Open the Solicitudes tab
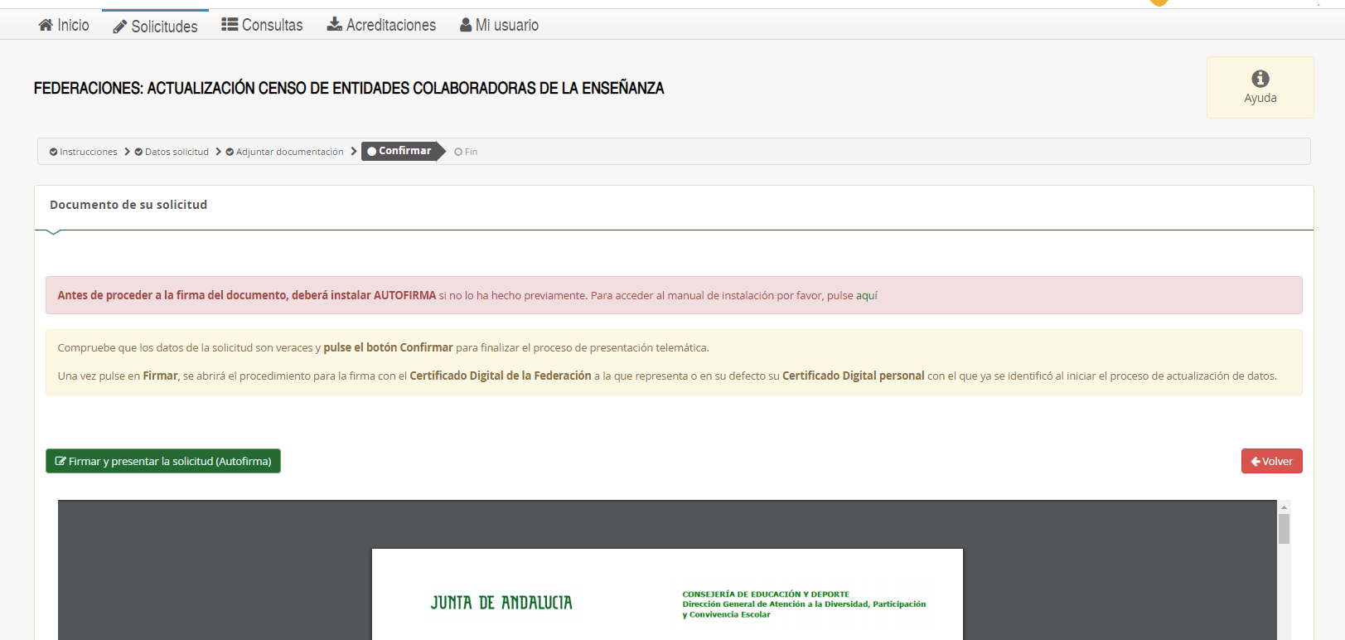1345x640 pixels. pos(156,26)
